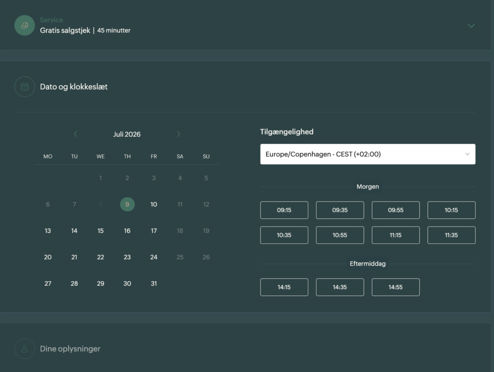Click the Dato og klokkeslæt heading
494x372 pixels.
[74, 87]
